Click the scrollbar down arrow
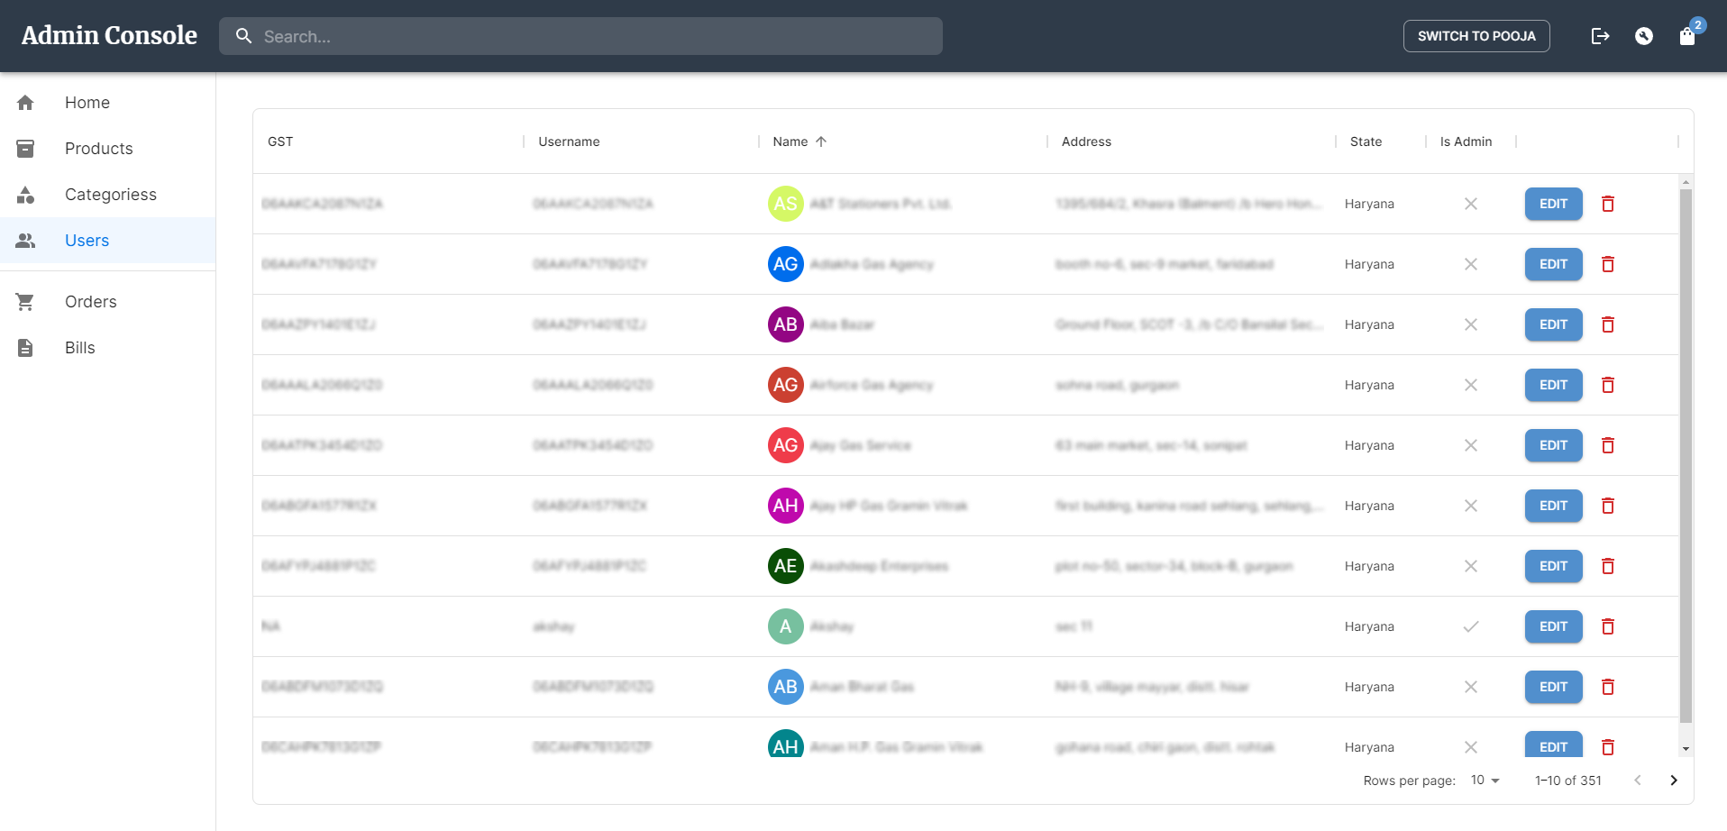This screenshot has width=1727, height=831. pyautogui.click(x=1686, y=749)
